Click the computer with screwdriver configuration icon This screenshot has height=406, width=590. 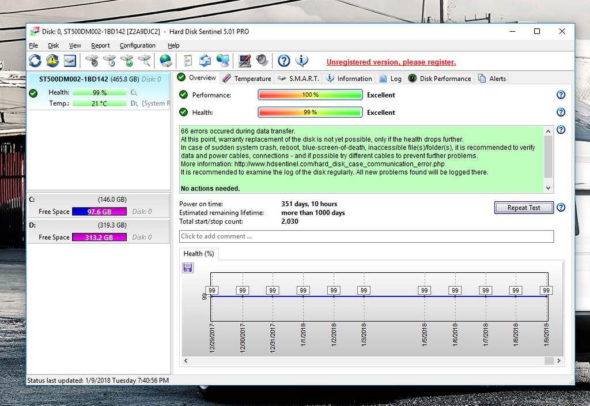[x=244, y=61]
